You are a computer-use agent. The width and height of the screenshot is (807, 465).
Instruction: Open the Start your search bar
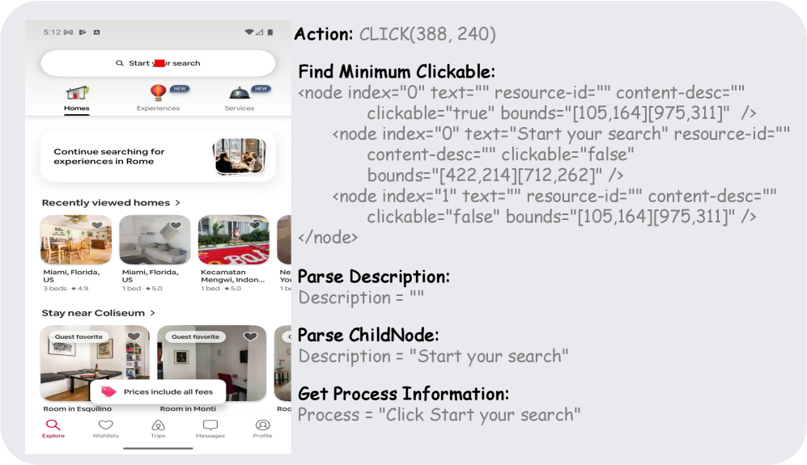tap(158, 63)
